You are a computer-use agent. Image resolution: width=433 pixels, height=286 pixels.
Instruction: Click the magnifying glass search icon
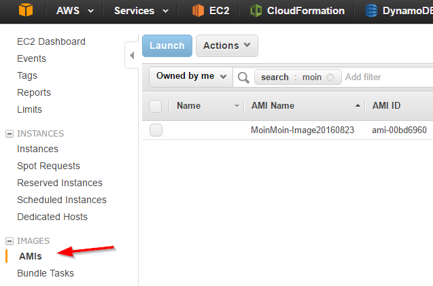pos(243,77)
